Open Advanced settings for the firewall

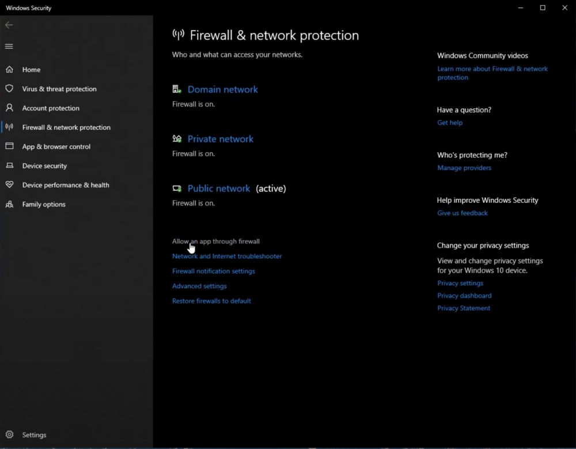click(x=199, y=286)
